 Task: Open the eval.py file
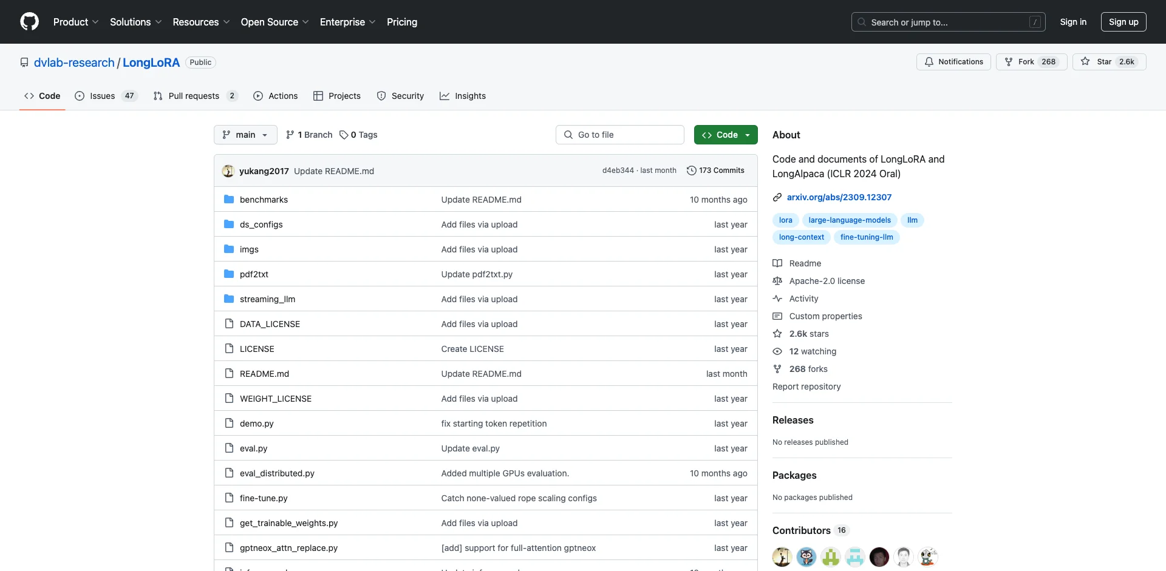click(253, 448)
